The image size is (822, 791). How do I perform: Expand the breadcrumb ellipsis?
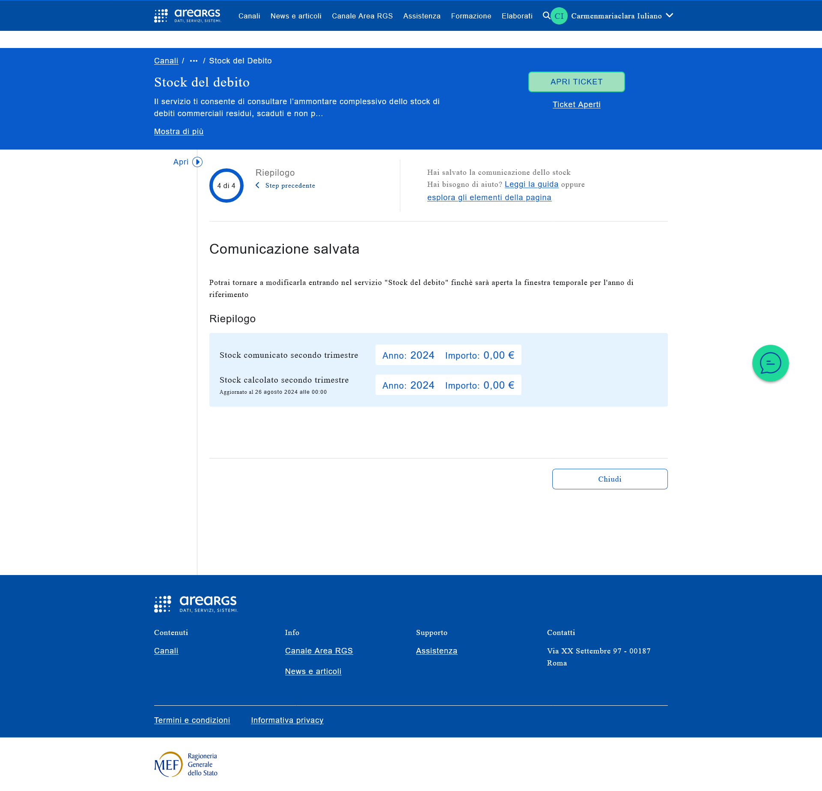(194, 61)
